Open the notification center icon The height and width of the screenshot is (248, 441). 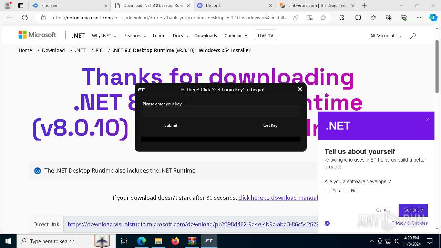(x=430, y=241)
